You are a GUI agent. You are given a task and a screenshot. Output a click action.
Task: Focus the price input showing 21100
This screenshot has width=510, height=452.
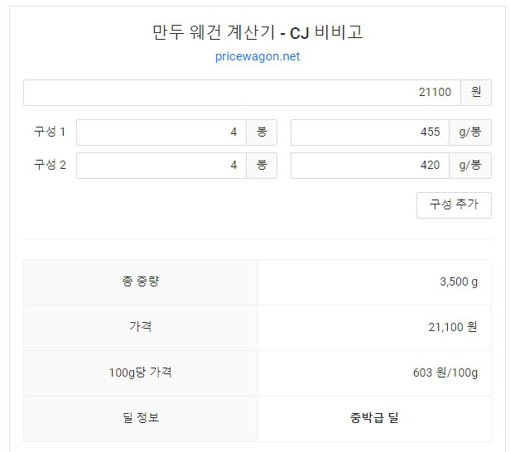[242, 93]
